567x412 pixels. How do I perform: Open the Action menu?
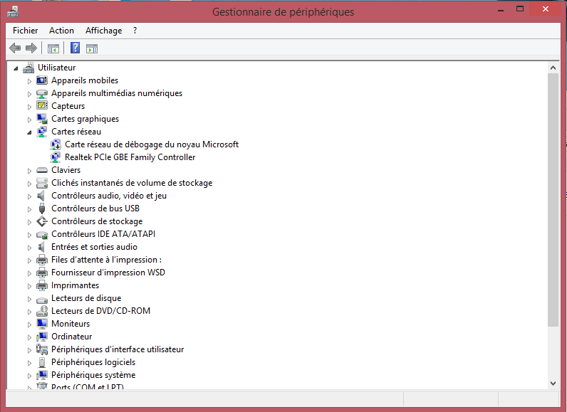point(61,31)
